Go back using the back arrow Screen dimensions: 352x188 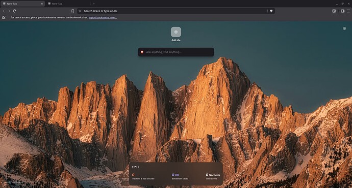point(4,11)
